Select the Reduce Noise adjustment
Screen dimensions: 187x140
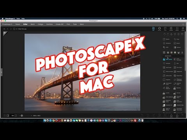tap(168, 72)
